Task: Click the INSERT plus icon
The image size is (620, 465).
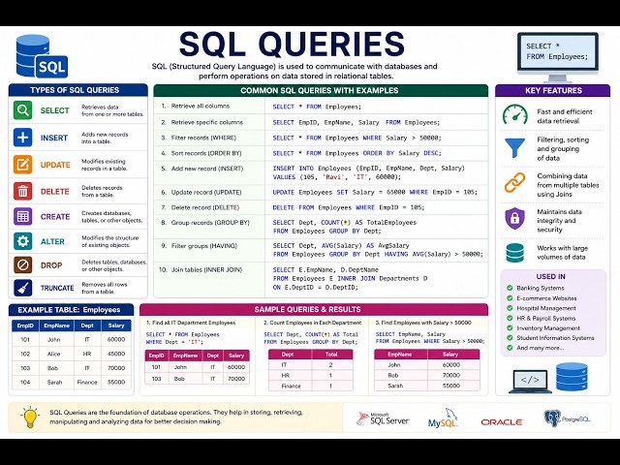Action: [22, 138]
